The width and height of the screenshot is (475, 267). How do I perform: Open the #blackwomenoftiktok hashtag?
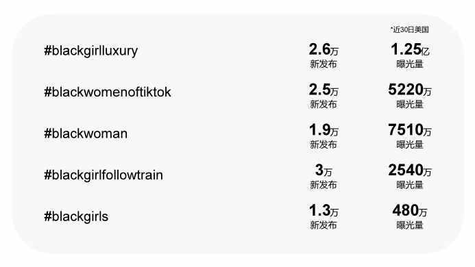tap(108, 92)
